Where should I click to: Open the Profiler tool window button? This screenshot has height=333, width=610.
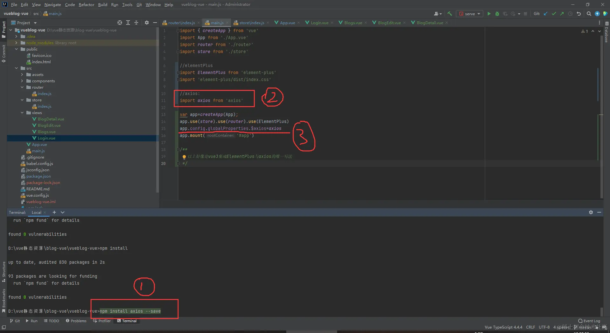click(x=102, y=321)
